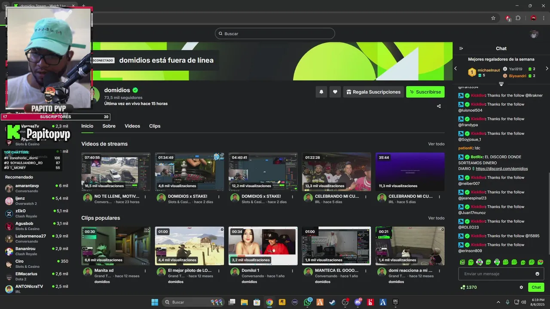Show hidden system tray icons chevron
The height and width of the screenshot is (309, 550).
click(x=498, y=302)
